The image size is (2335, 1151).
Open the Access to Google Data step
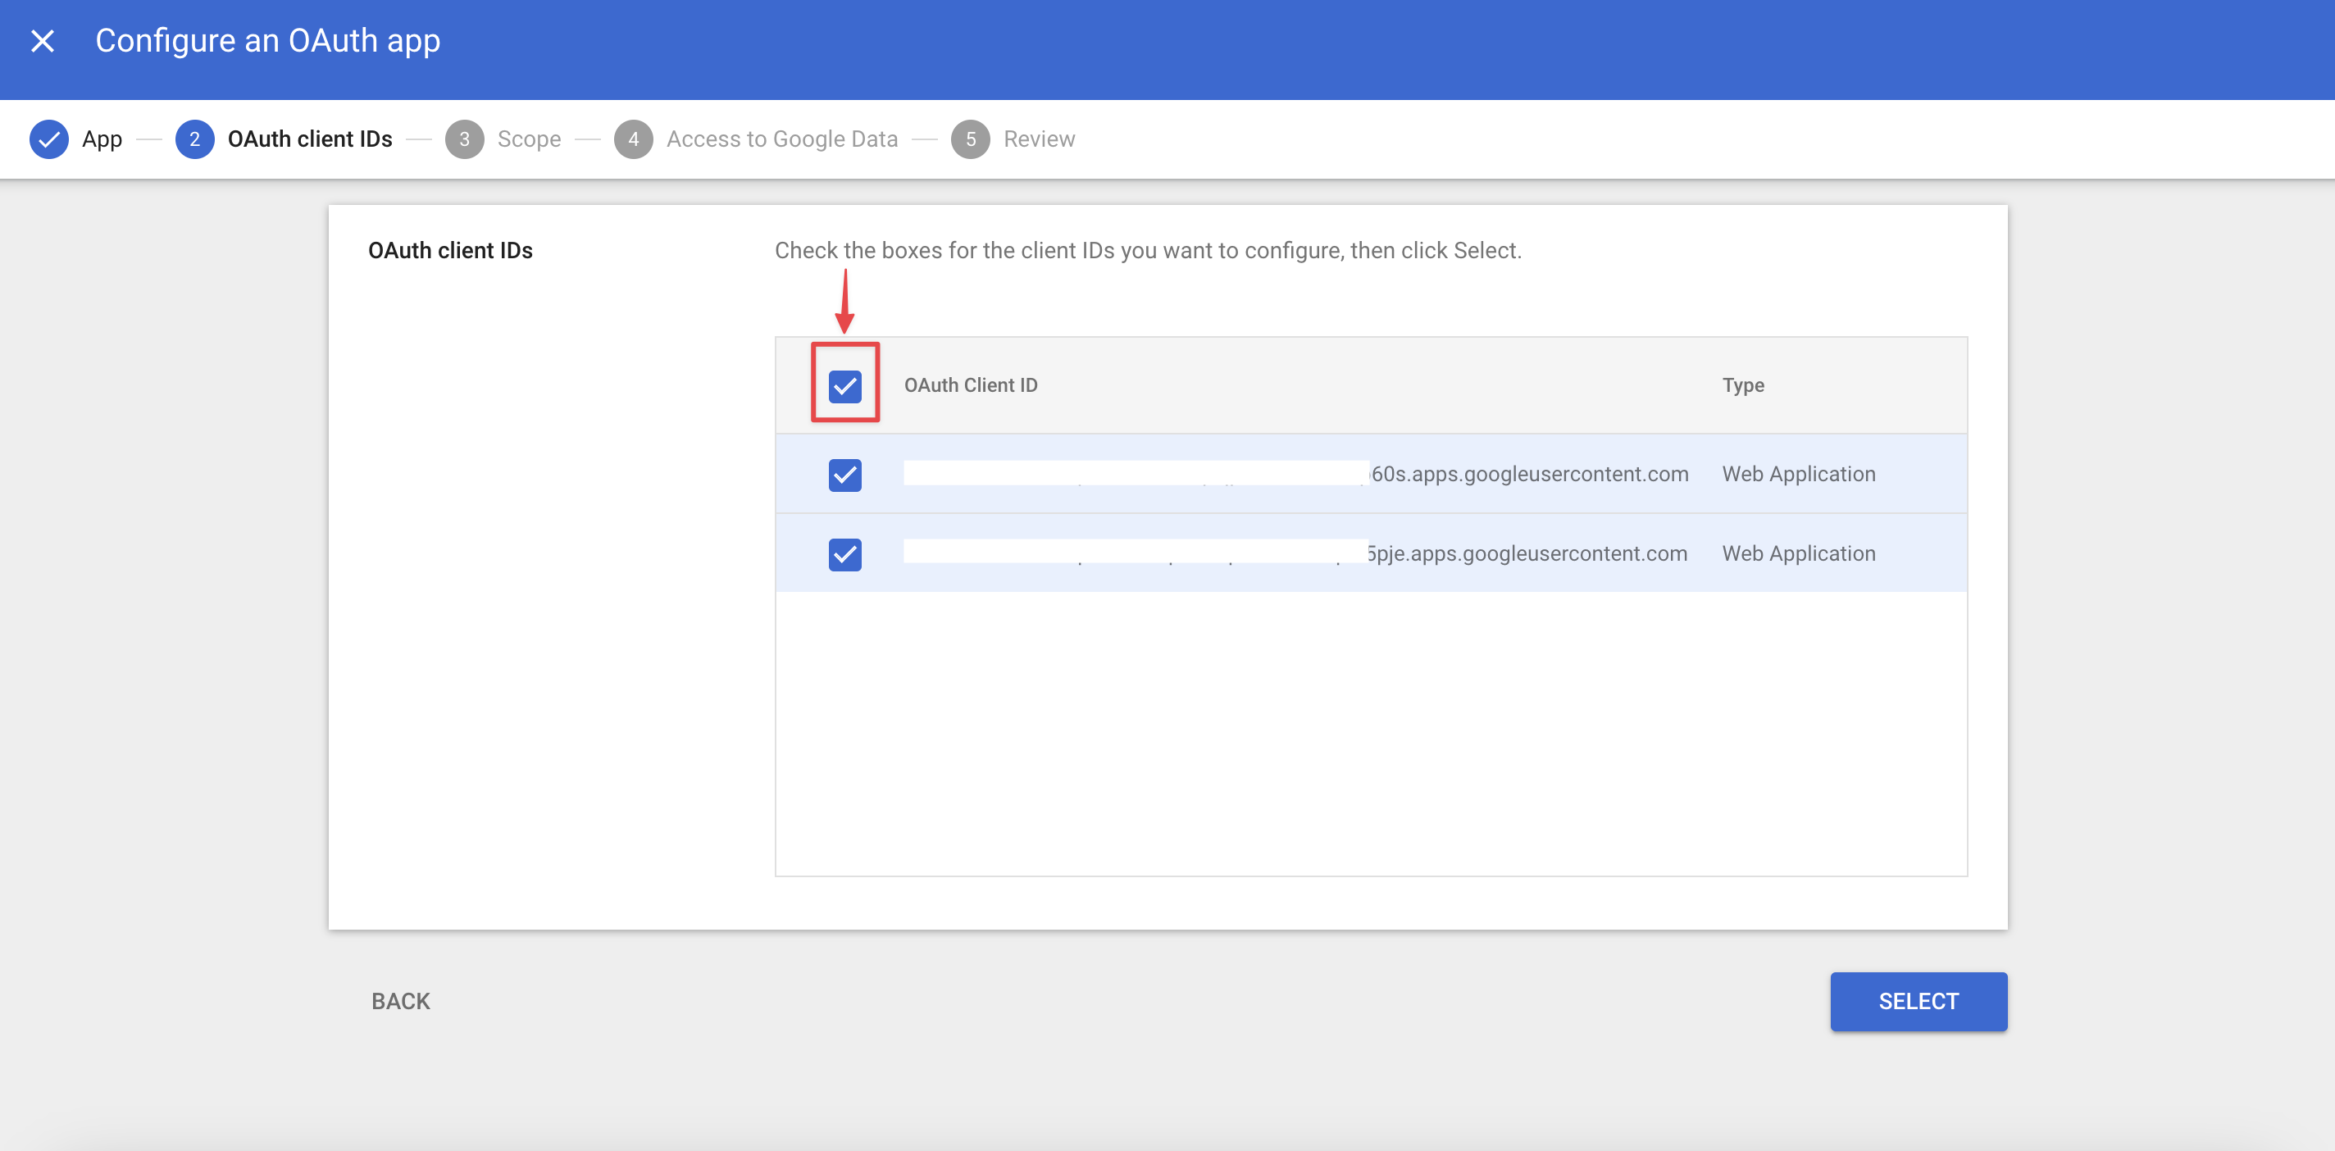point(781,139)
